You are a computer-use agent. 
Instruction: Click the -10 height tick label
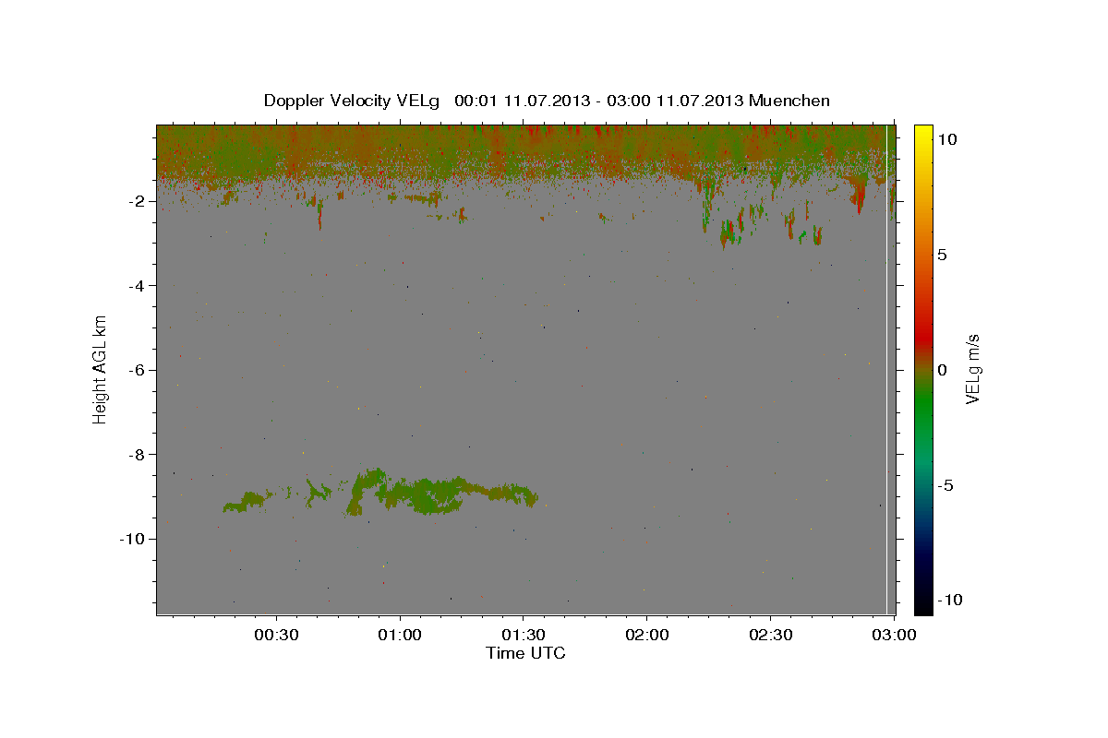[x=131, y=539]
